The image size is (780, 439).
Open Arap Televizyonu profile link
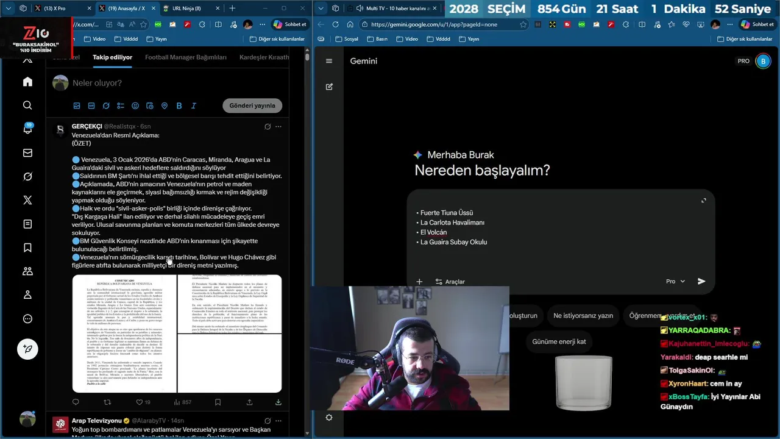tap(97, 421)
